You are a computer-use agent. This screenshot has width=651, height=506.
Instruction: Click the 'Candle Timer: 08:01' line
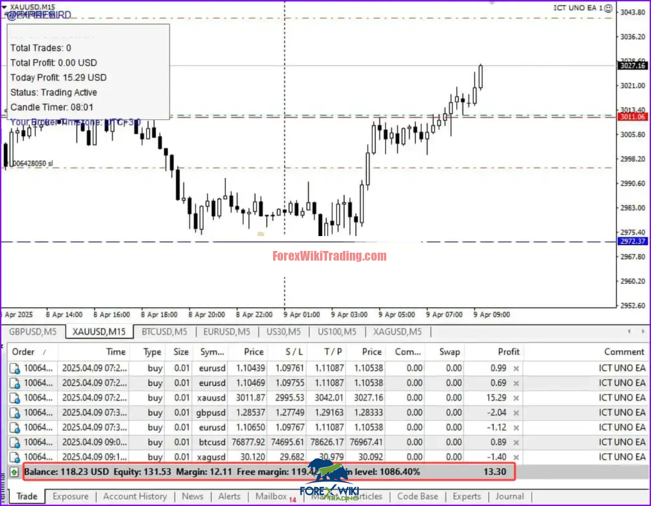(52, 107)
